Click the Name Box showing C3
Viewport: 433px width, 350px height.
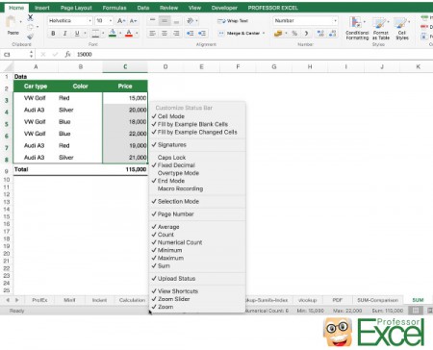click(x=15, y=55)
